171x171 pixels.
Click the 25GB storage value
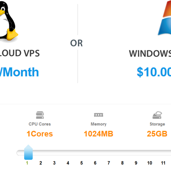click(x=157, y=134)
